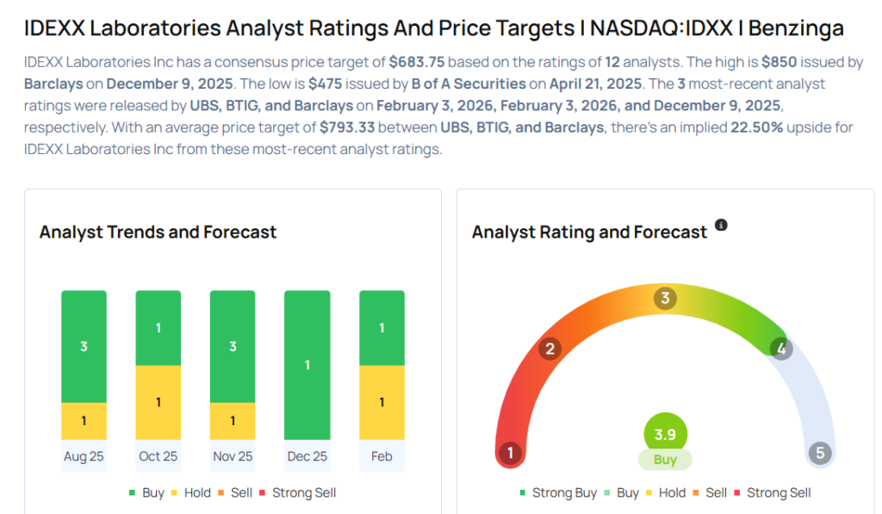882x514 pixels.
Task: Select the yellow Hold segment of the Feb bar
Action: 382,402
